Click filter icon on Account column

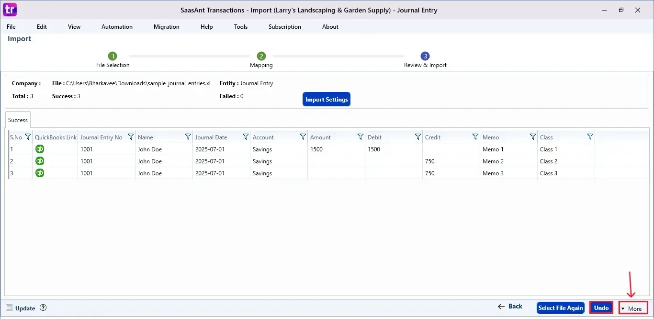tap(303, 137)
